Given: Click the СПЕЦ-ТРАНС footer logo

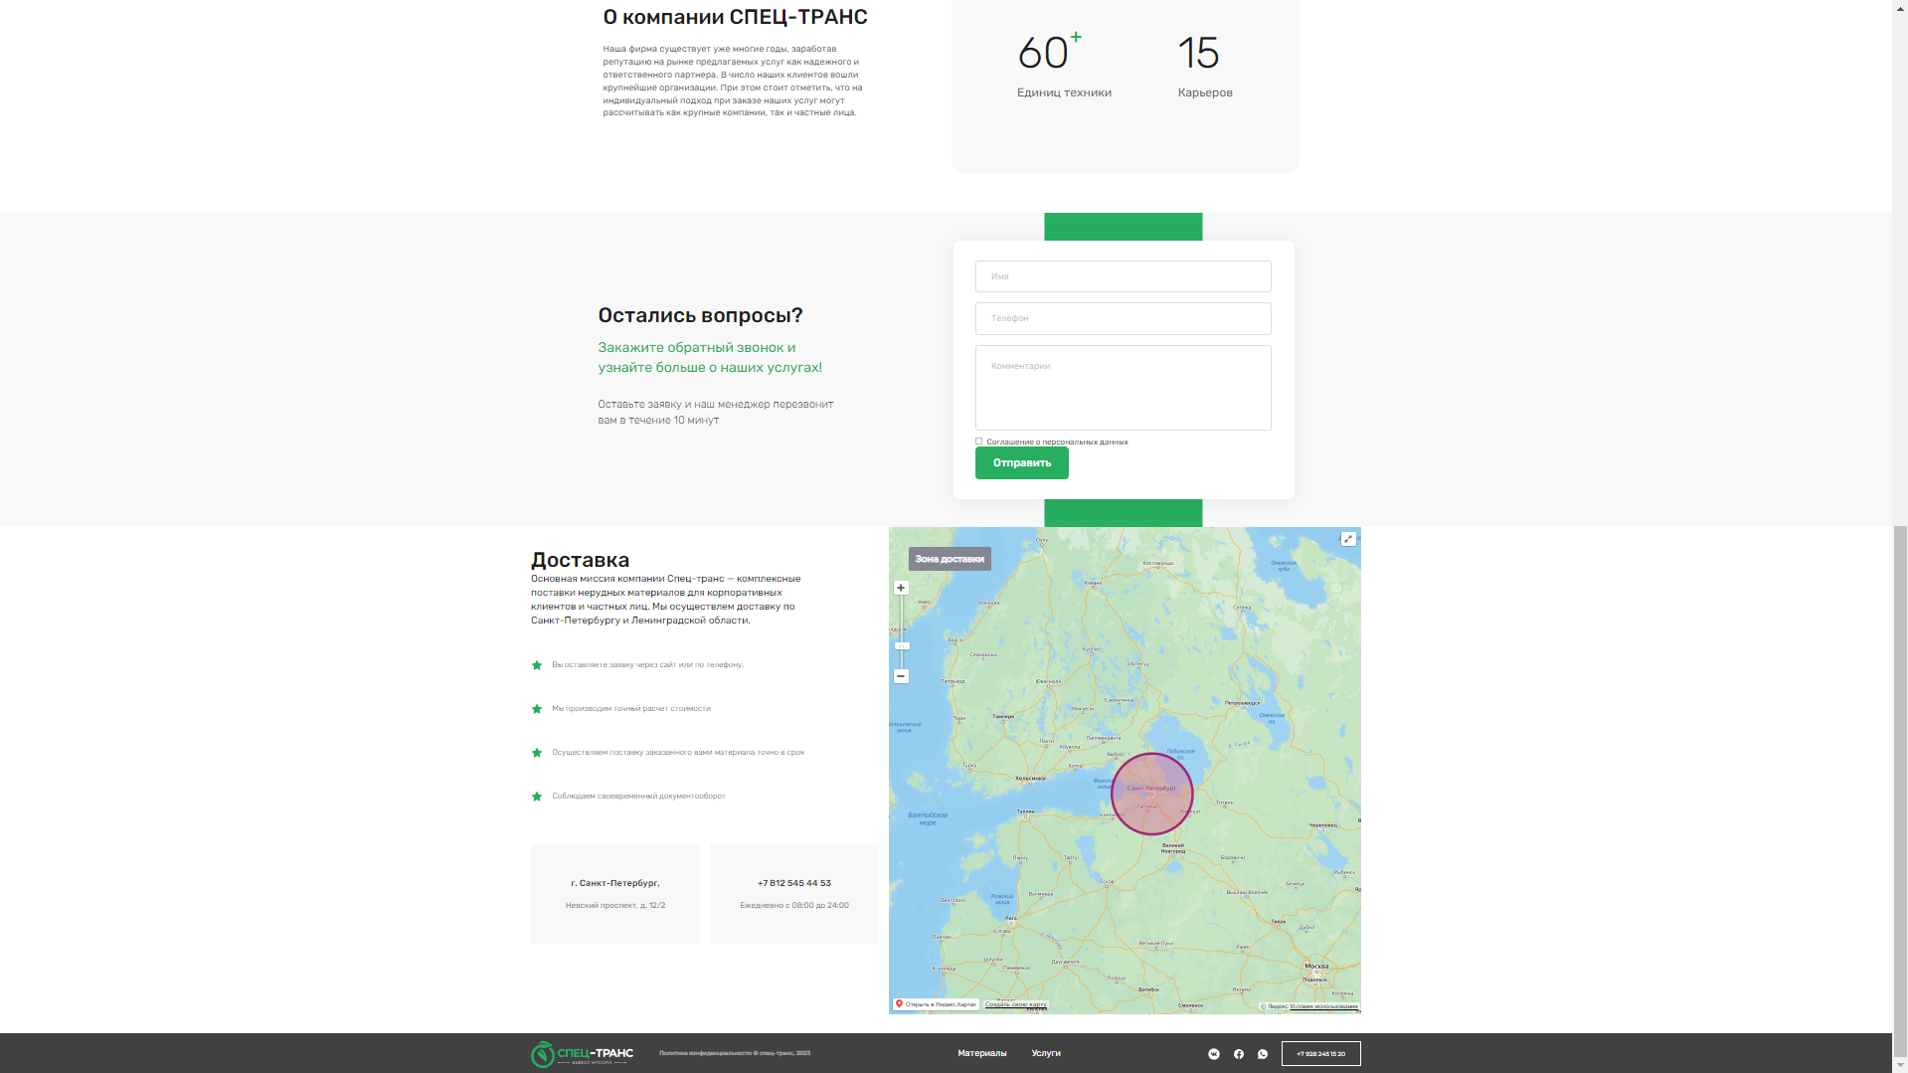Looking at the screenshot, I should tap(582, 1054).
